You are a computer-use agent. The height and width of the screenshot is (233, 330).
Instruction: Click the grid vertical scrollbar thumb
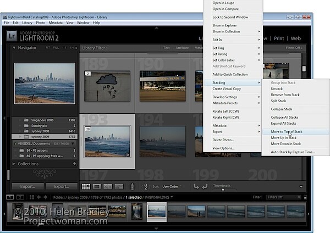click(304, 69)
